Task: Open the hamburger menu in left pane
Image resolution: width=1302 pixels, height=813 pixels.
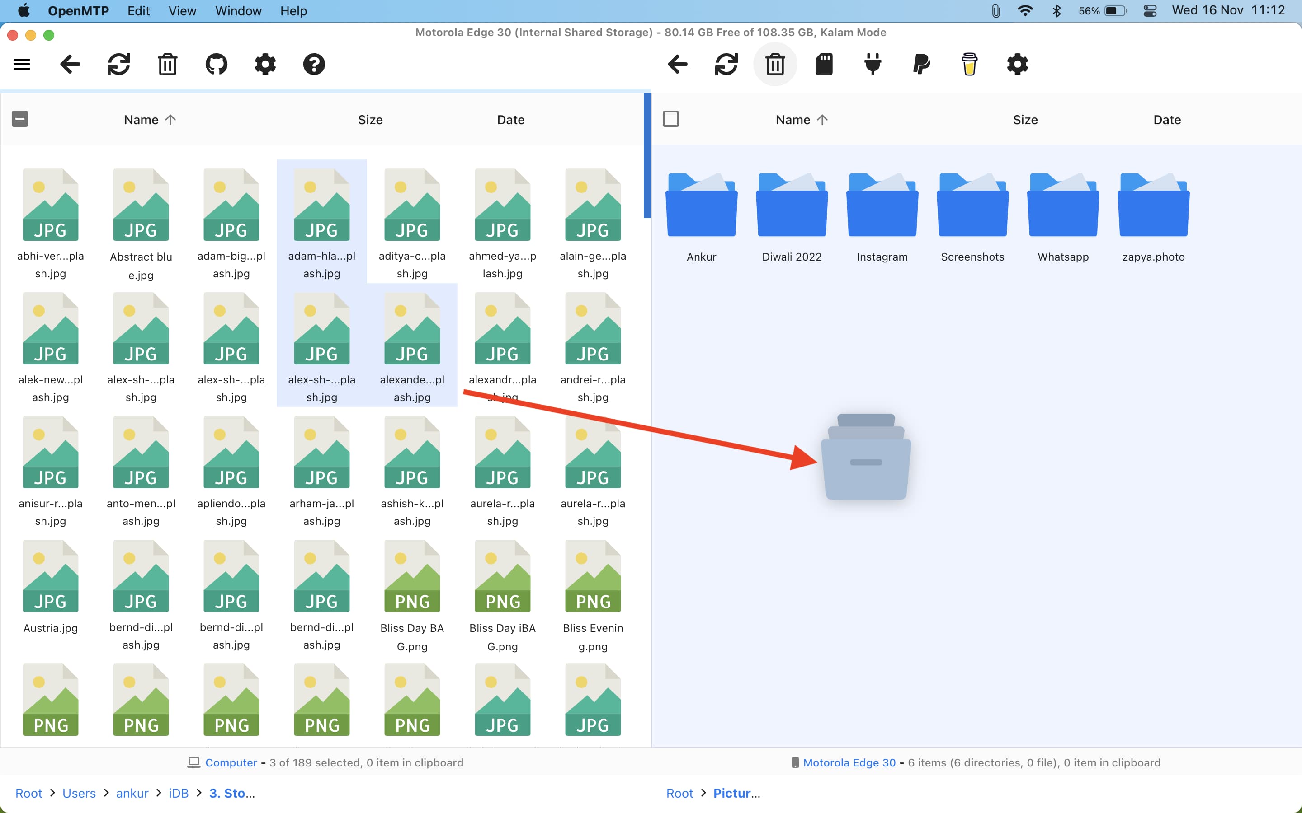Action: (22, 65)
